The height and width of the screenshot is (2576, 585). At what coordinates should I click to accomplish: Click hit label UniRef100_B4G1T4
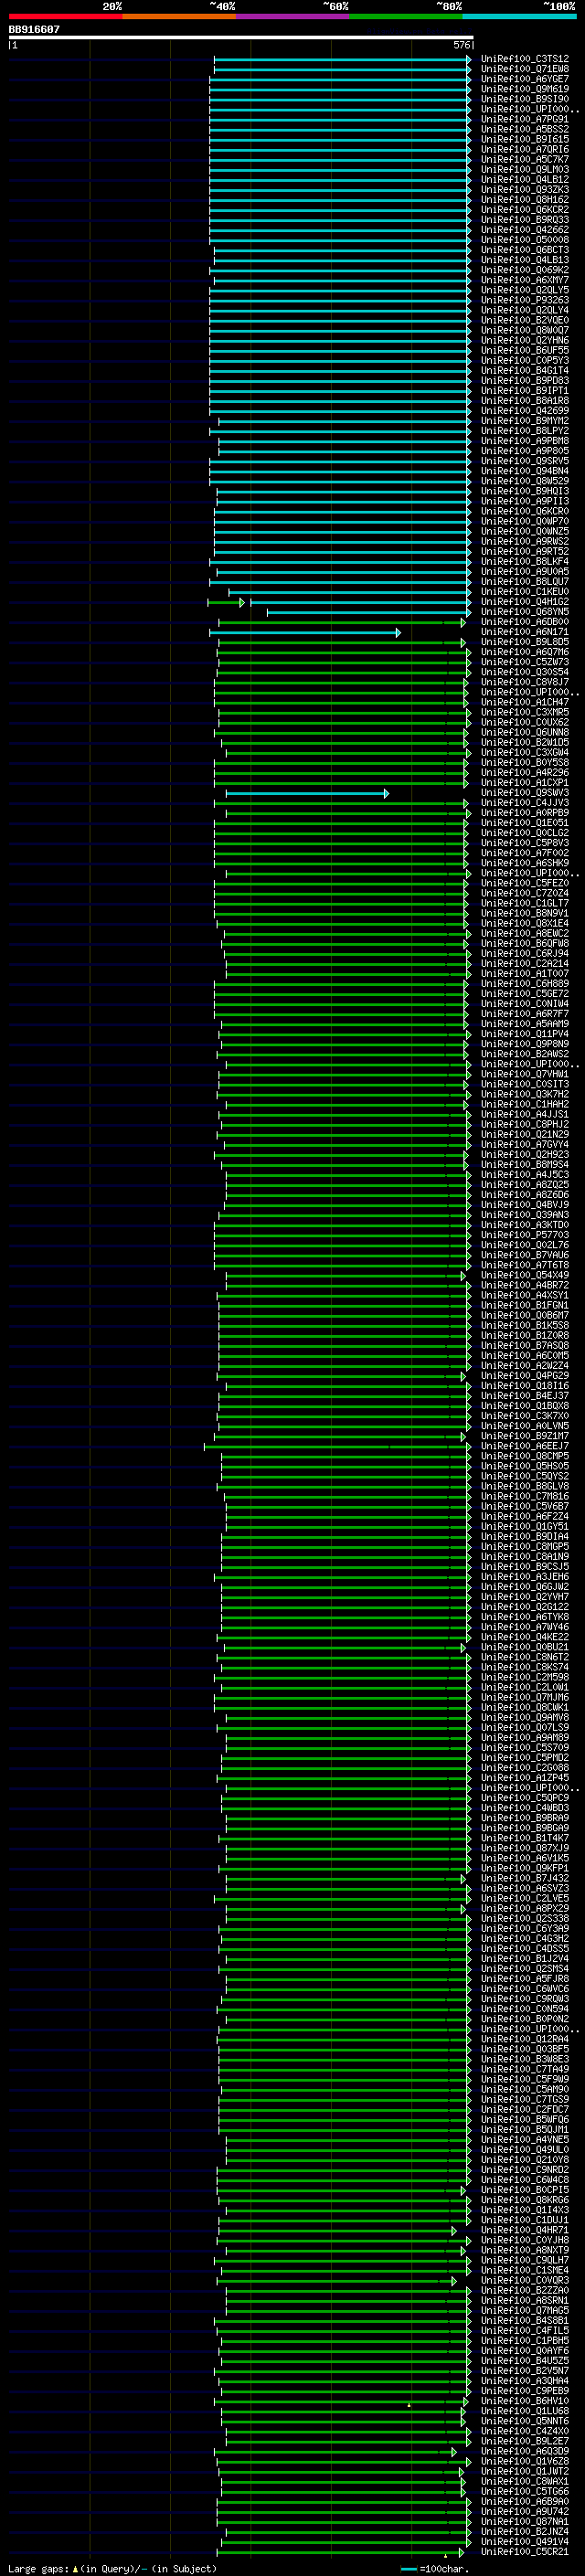point(524,370)
